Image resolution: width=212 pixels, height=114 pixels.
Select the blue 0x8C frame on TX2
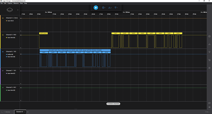(97, 52)
